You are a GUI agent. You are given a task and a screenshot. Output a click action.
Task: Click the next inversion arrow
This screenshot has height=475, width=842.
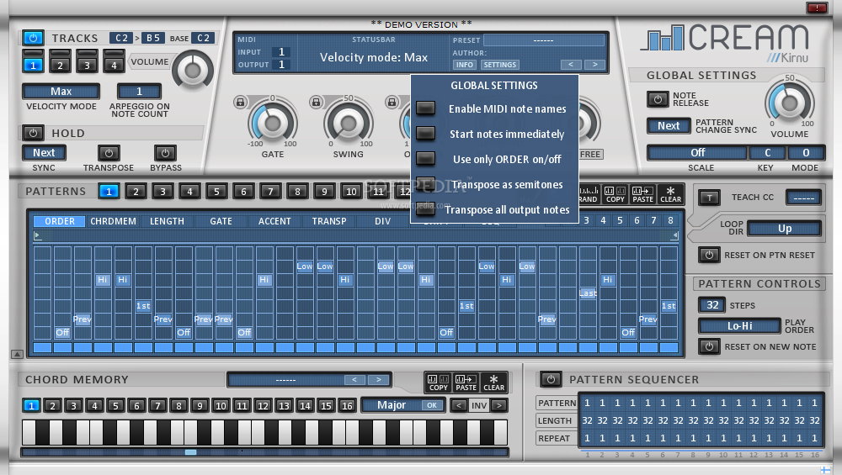click(498, 405)
